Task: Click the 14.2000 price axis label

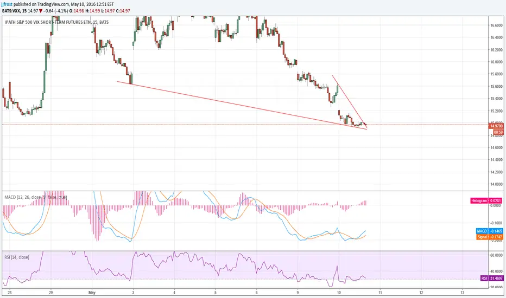Action: [496, 172]
